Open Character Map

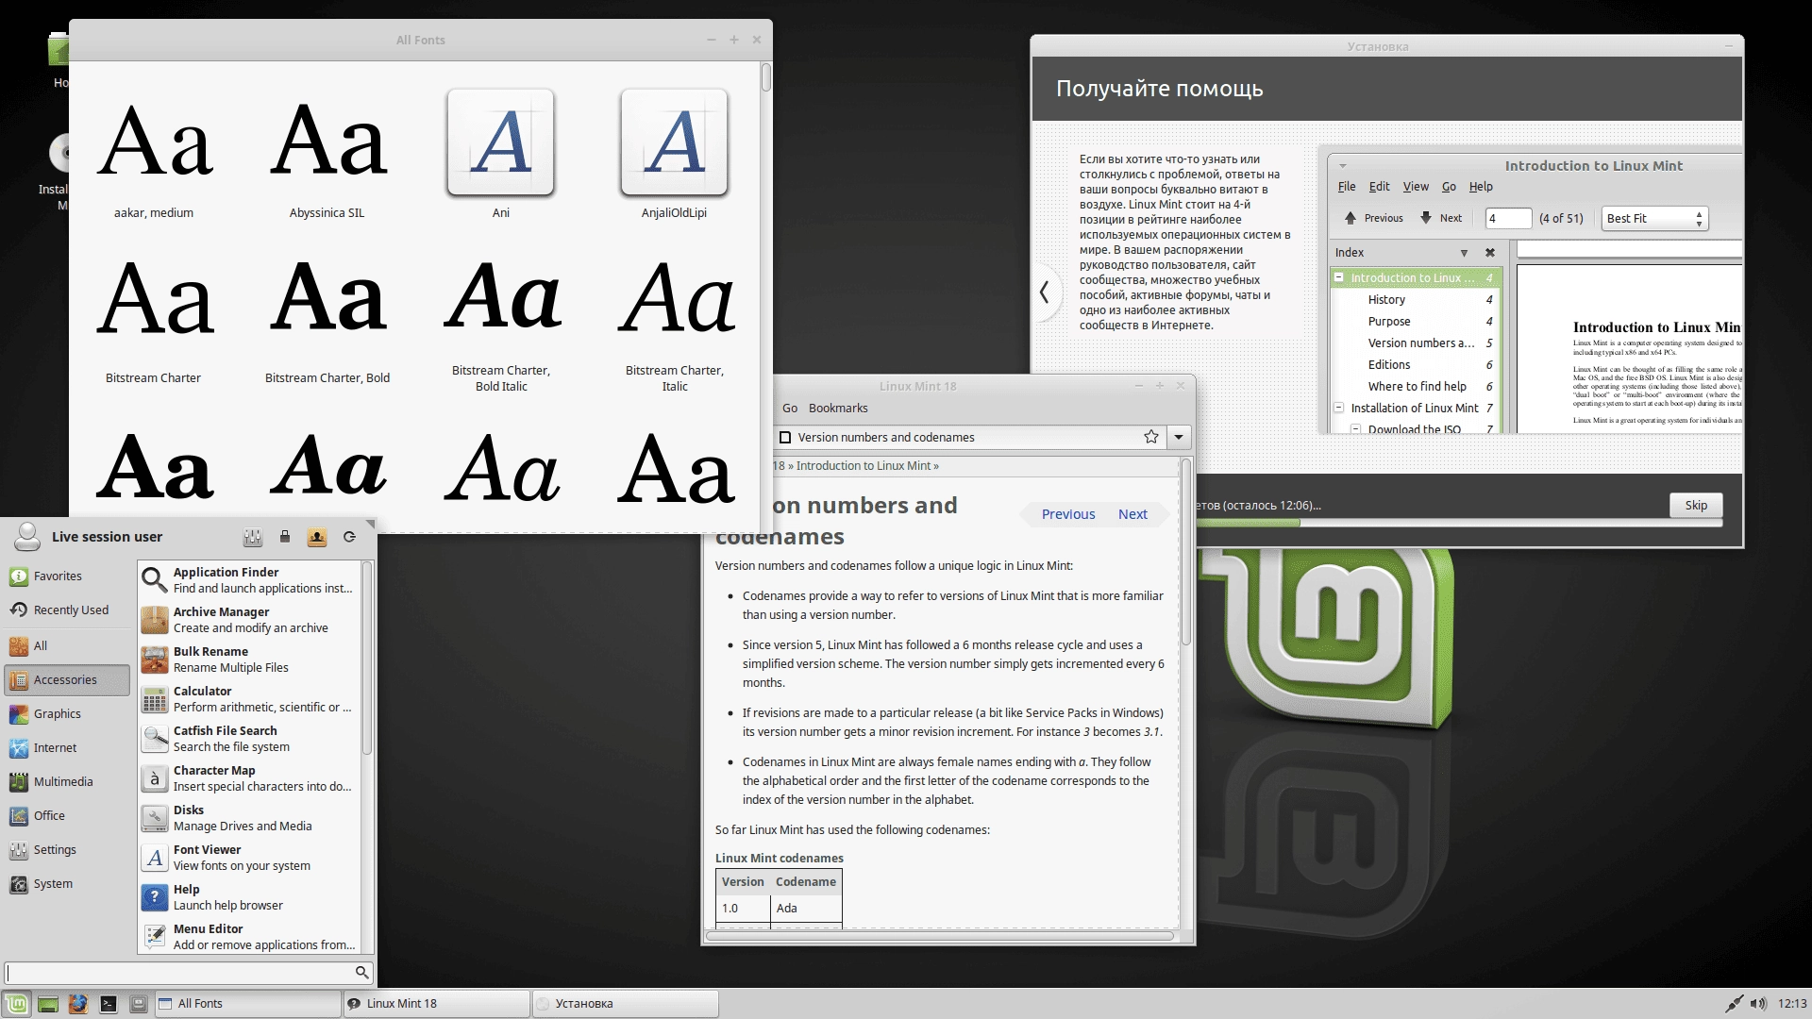coord(249,778)
